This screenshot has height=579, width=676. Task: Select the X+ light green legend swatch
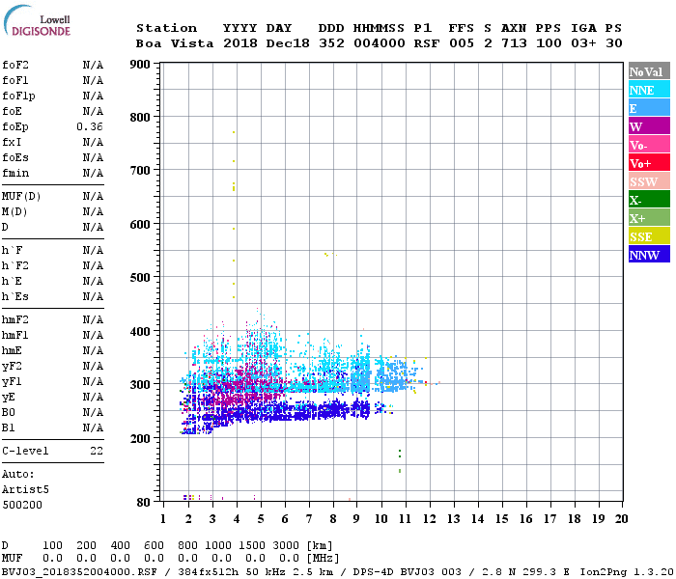coord(649,217)
